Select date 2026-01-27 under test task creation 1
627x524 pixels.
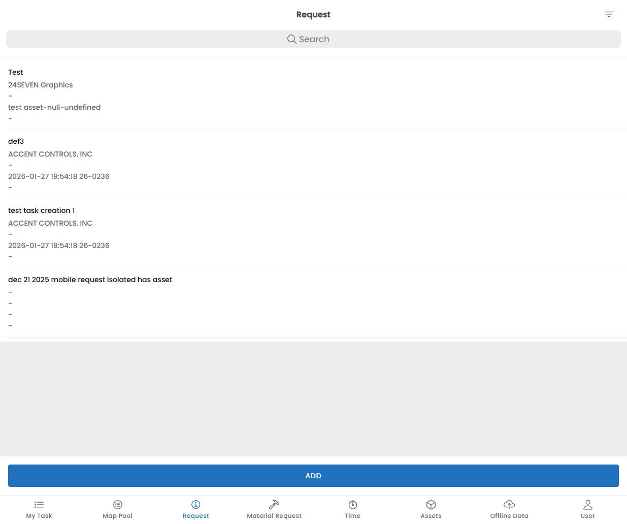[x=59, y=245]
